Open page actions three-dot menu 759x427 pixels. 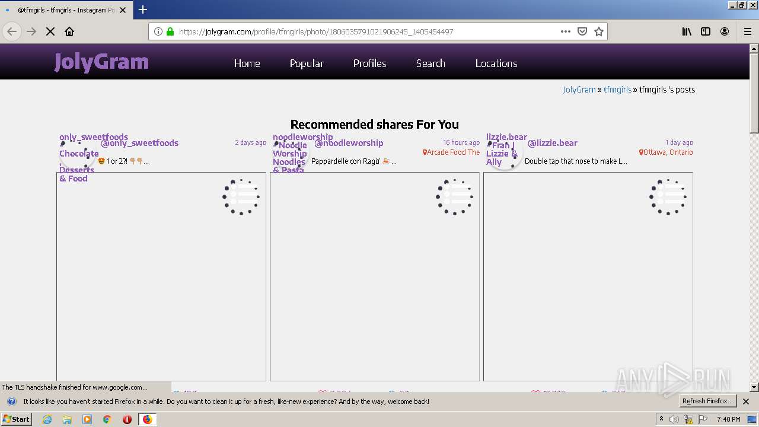point(566,31)
